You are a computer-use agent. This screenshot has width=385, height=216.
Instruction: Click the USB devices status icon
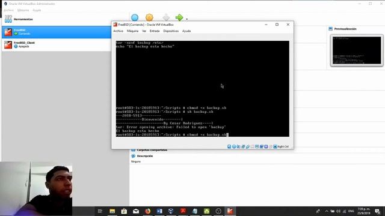pos(248,146)
